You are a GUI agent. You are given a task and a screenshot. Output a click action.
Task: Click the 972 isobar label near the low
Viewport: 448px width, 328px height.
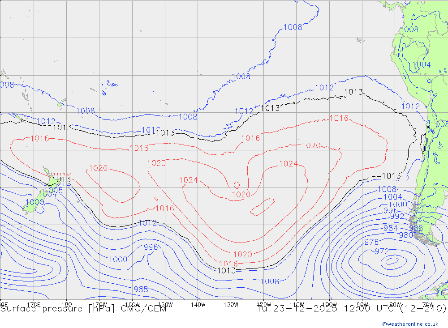(382, 251)
